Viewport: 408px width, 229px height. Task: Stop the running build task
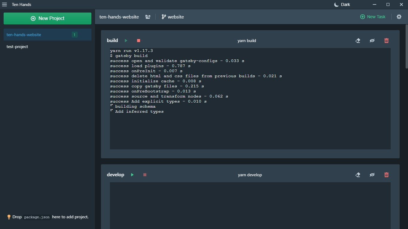click(139, 41)
